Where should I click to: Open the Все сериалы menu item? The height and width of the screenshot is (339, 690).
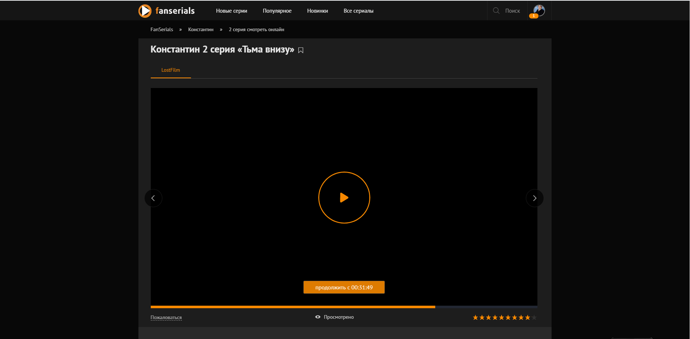pos(358,11)
